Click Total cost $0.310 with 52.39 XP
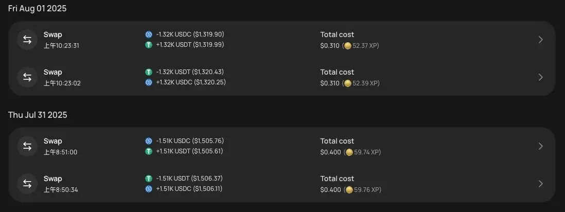 point(350,78)
